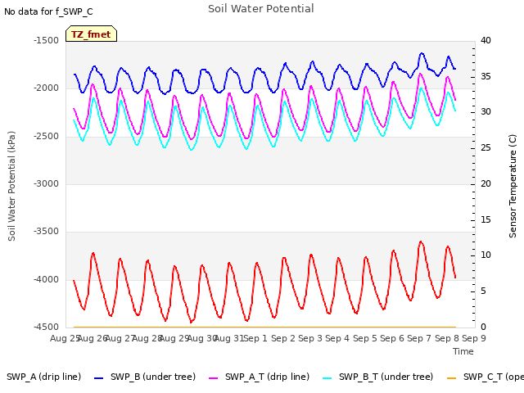
Task: Click the TZ_fmet annotation label
Action: click(91, 34)
